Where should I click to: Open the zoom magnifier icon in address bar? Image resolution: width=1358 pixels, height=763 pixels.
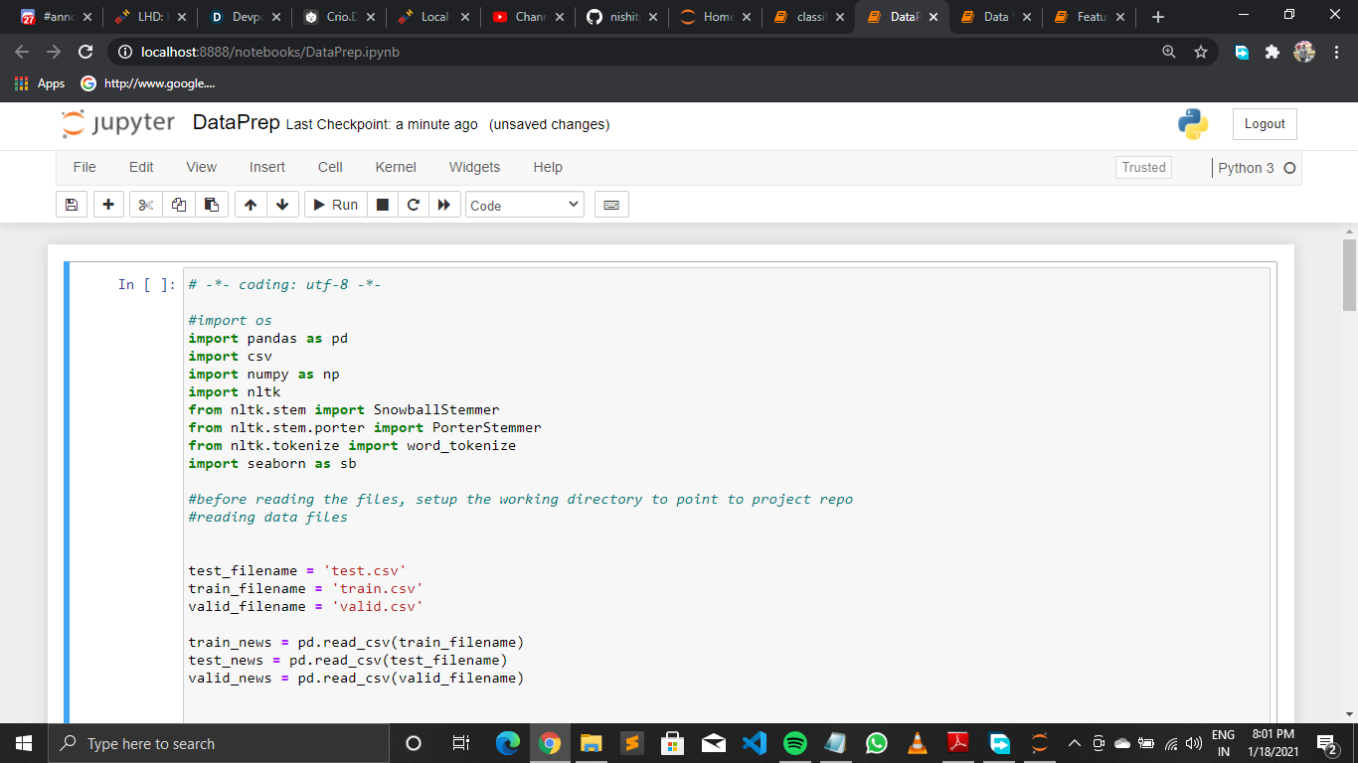pos(1169,52)
